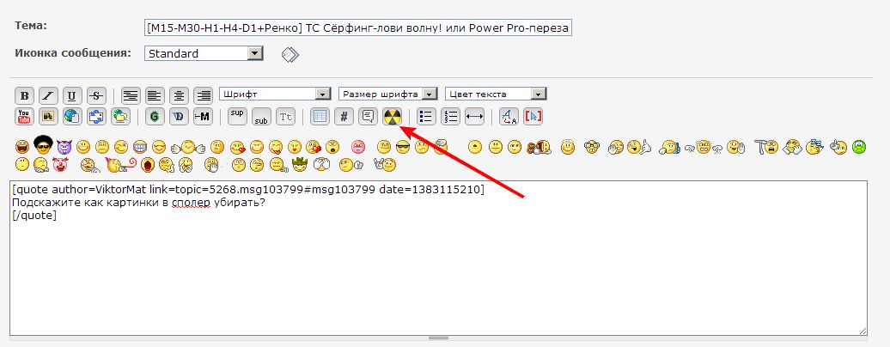Screen dimensions: 890x347
Task: Insert a table tag
Action: coord(320,117)
